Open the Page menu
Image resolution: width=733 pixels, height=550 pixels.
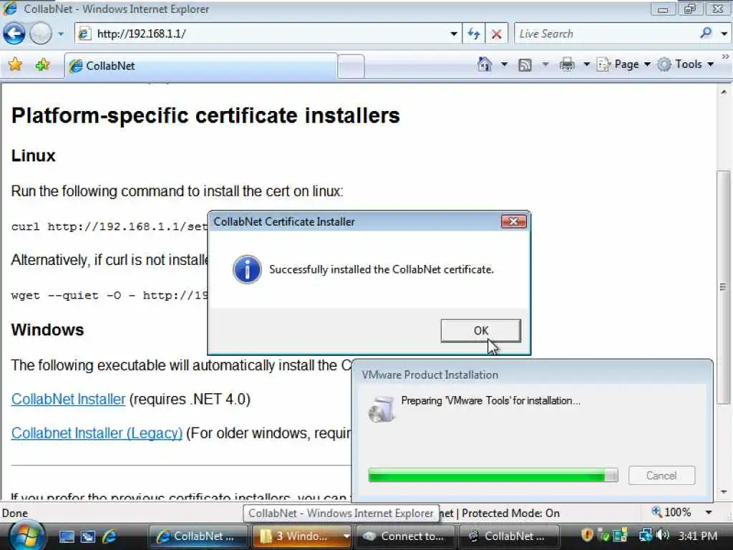point(624,64)
